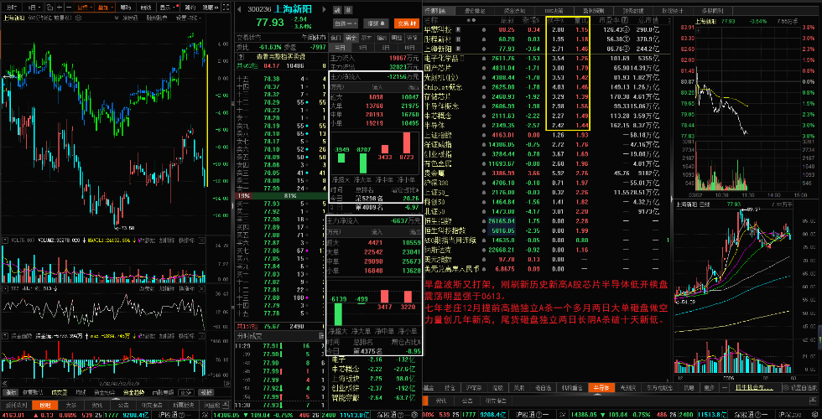
Task: Set a price alert with 提醒 bell button
Action: tap(376, 23)
